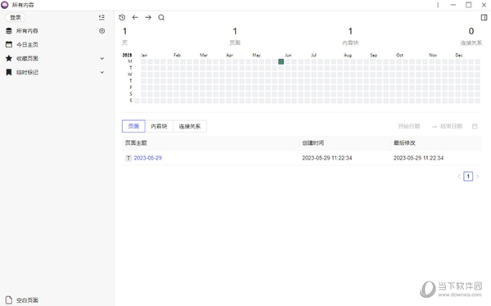Image resolution: width=491 pixels, height=306 pixels.
Task: Toggle the right side panel icon
Action: click(484, 17)
